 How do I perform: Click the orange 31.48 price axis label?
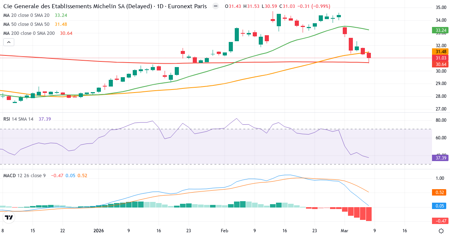coord(441,52)
